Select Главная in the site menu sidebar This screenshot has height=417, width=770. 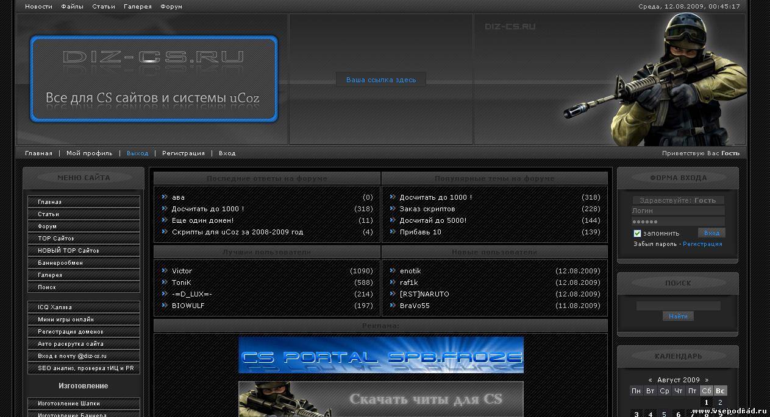pos(84,201)
